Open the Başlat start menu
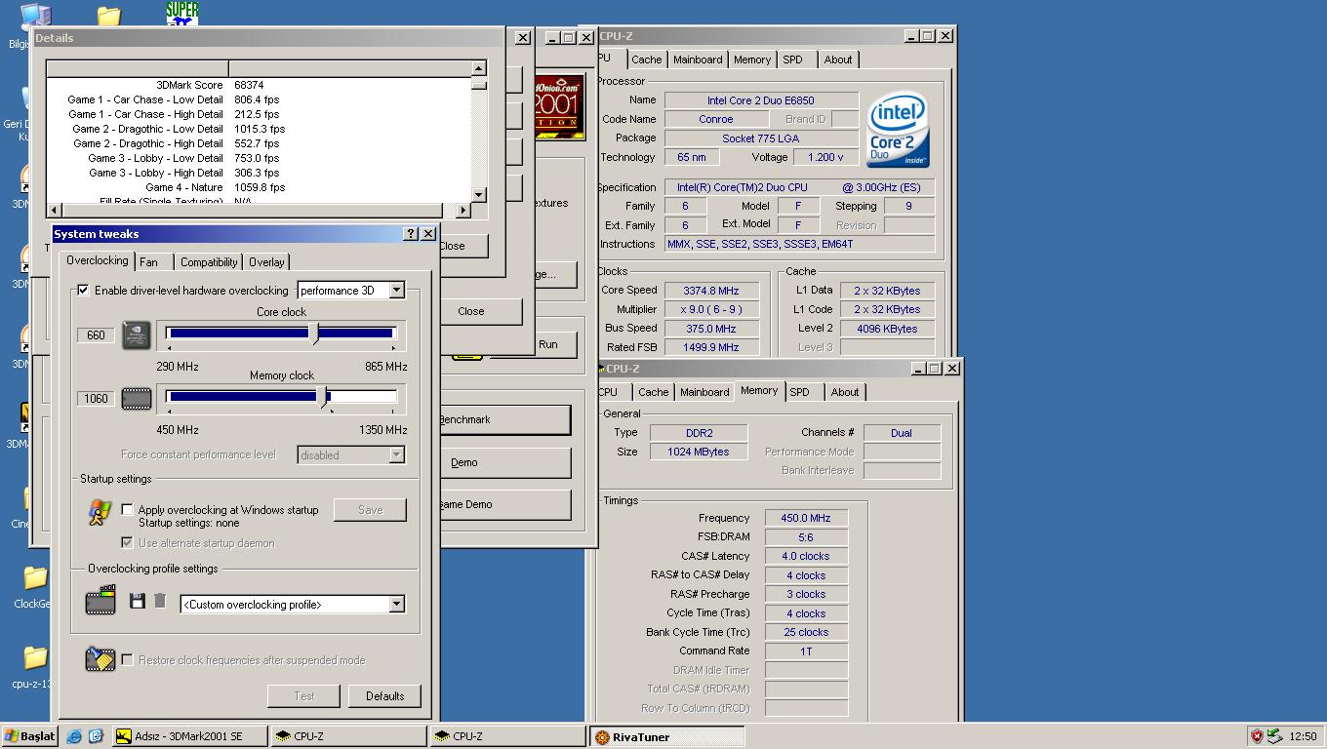This screenshot has width=1327, height=749. [30, 736]
